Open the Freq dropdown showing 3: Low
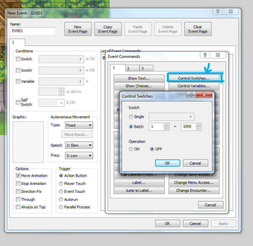Screen dimensions: 253x246 (x=79, y=156)
